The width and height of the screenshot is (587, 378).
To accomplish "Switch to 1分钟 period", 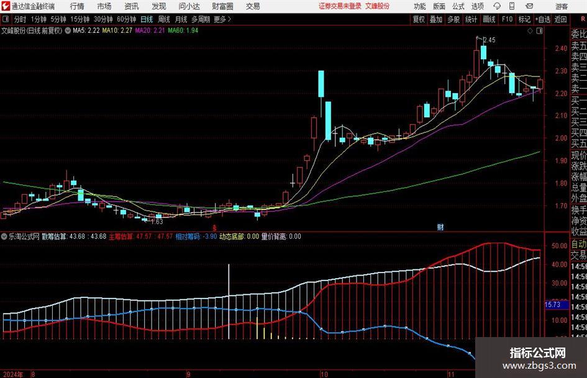I will (x=39, y=19).
